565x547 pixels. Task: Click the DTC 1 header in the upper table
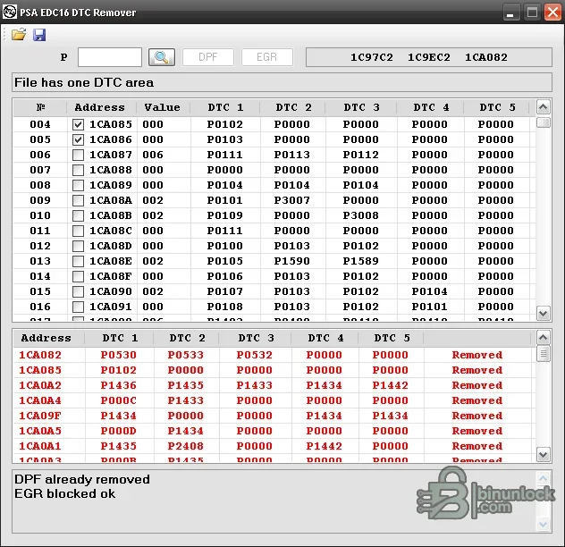[225, 107]
